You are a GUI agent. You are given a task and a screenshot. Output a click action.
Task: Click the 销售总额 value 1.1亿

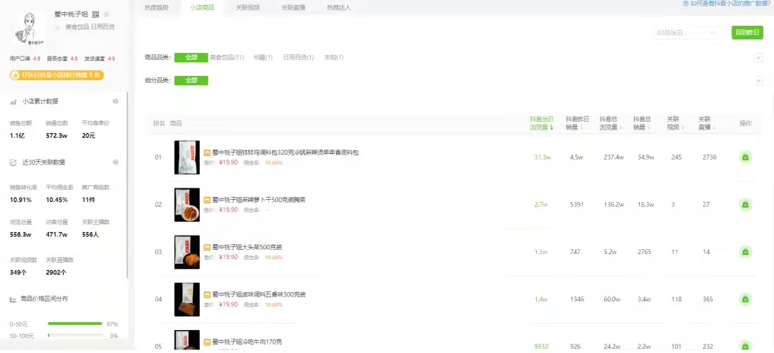(x=16, y=135)
